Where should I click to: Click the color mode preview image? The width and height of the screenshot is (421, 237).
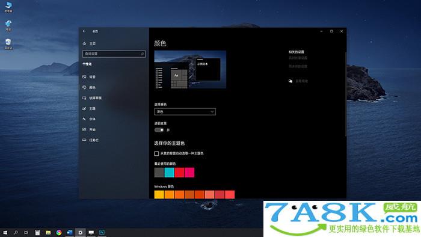pos(190,70)
